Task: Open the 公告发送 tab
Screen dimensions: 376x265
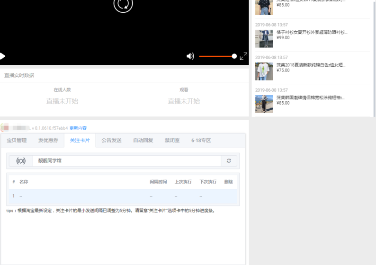Action: pos(111,141)
